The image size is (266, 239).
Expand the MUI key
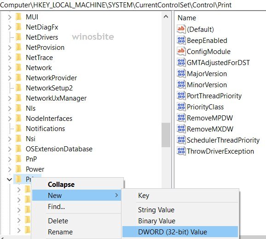pos(10,17)
